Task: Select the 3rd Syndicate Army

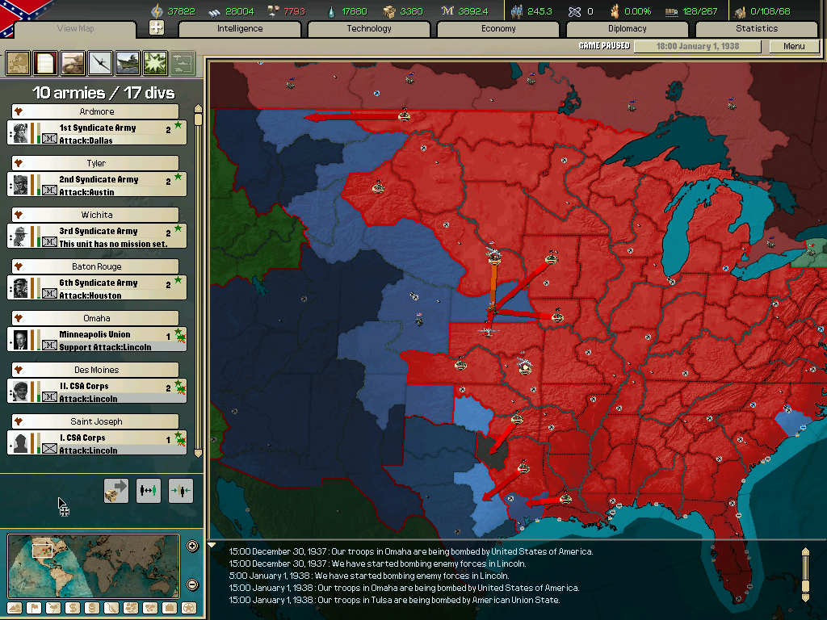Action: (97, 237)
